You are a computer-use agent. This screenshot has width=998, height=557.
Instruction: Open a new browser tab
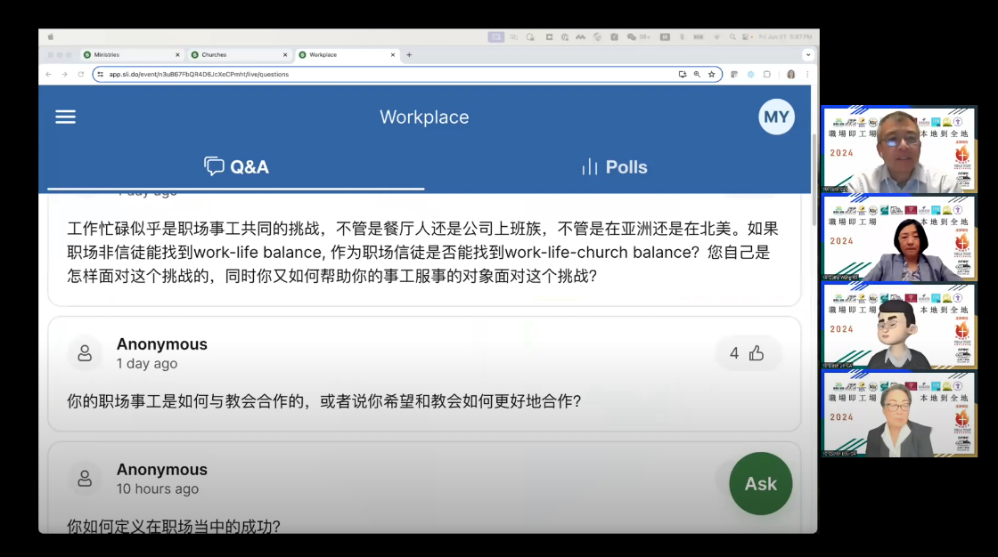tap(409, 54)
